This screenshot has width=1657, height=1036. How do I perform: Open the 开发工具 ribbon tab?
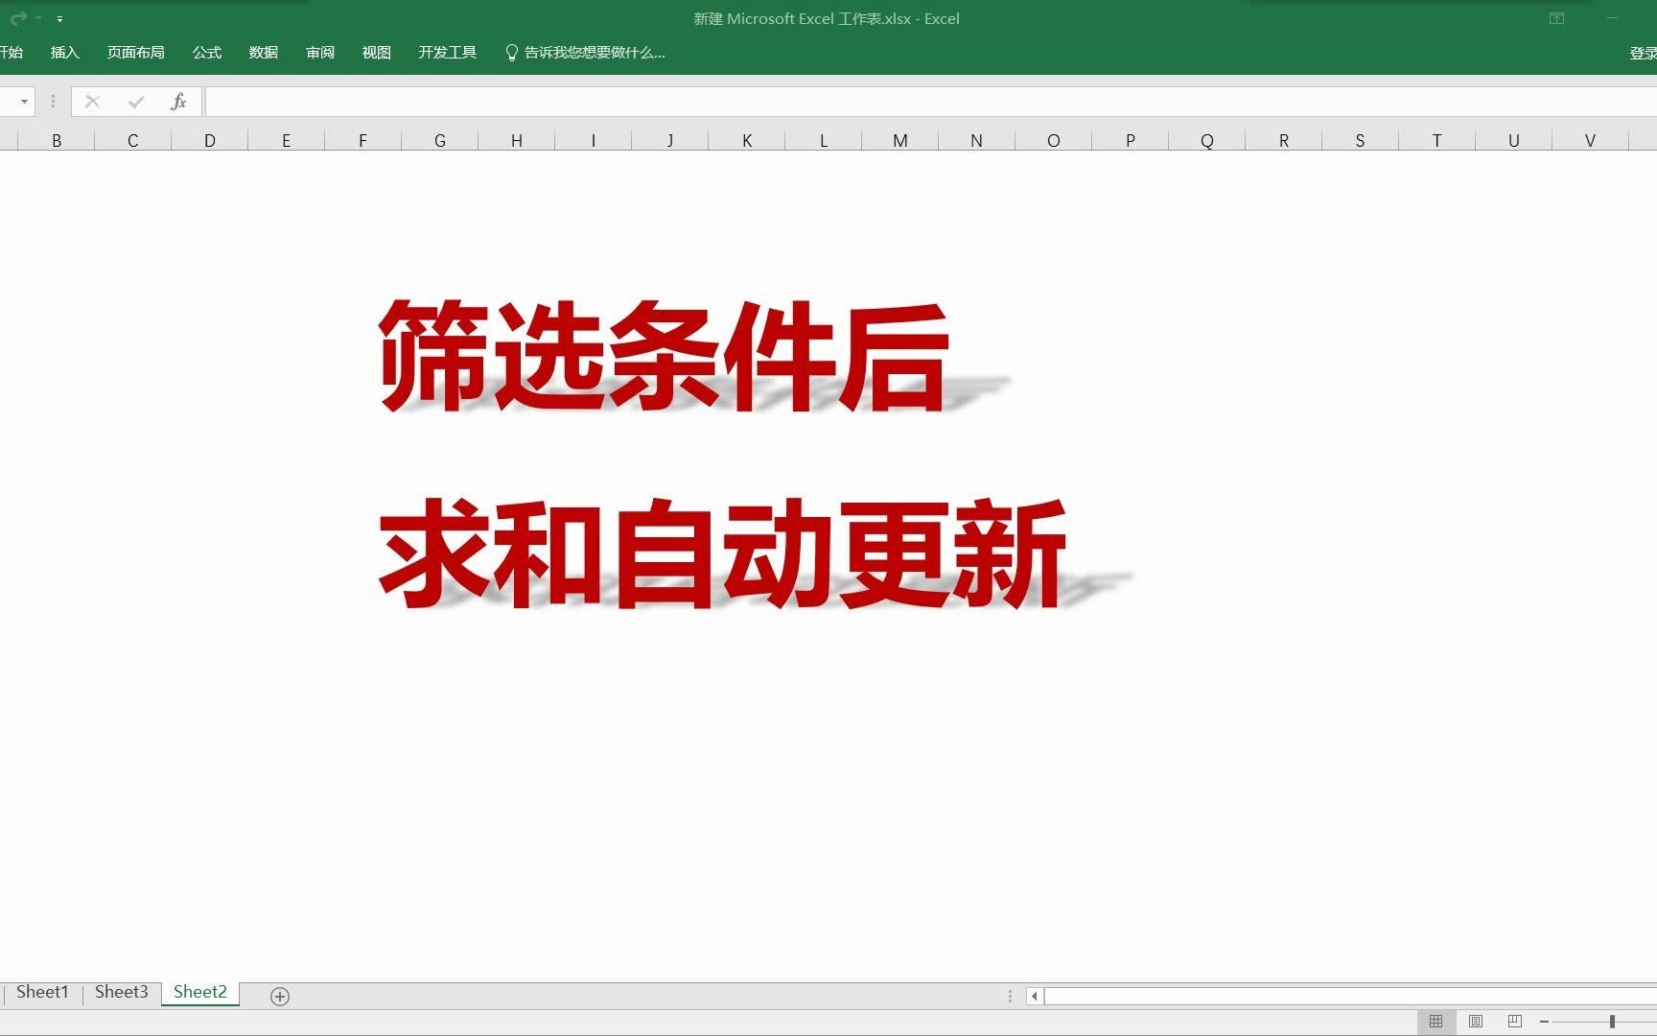coord(447,53)
